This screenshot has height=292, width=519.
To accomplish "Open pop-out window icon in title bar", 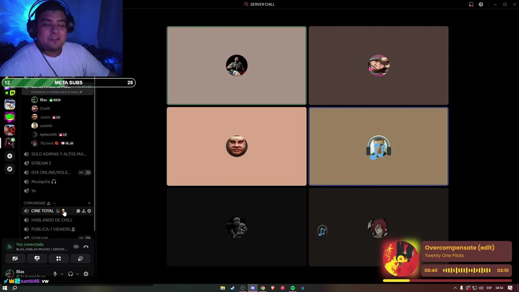I will tap(471, 4).
